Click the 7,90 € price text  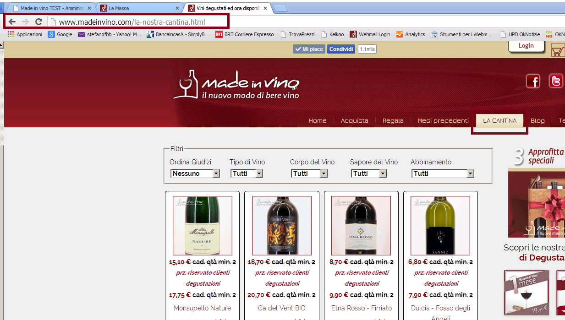click(418, 295)
